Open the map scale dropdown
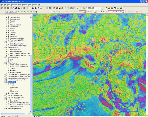 click(x=102, y=8)
